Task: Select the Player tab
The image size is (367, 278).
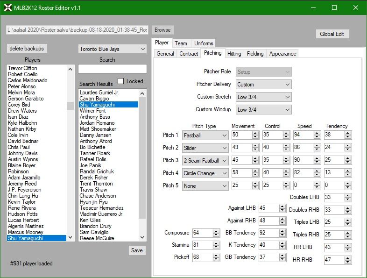Action: pos(162,43)
